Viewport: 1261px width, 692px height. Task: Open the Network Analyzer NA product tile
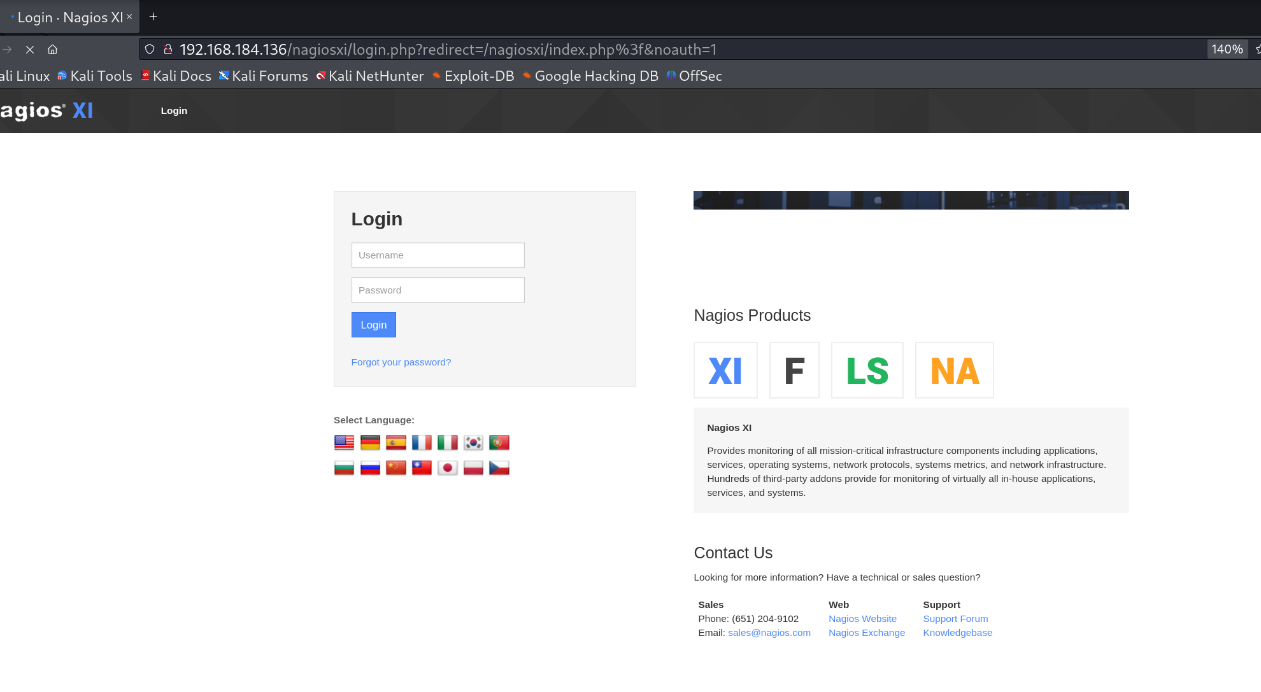click(955, 371)
